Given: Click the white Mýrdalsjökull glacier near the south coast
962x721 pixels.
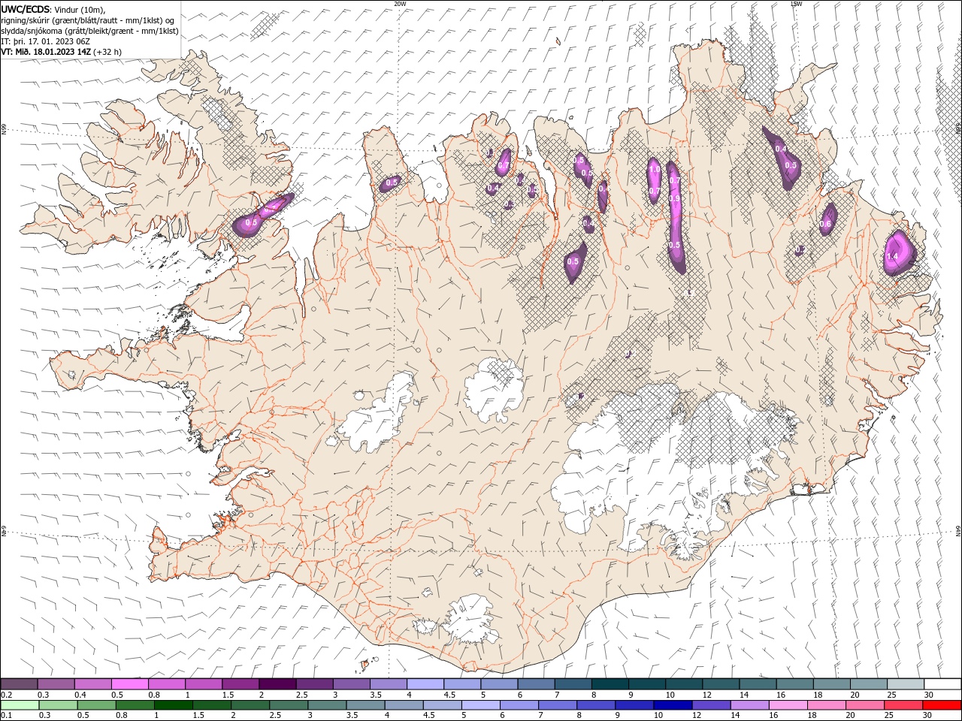Looking at the screenshot, I should [x=470, y=620].
